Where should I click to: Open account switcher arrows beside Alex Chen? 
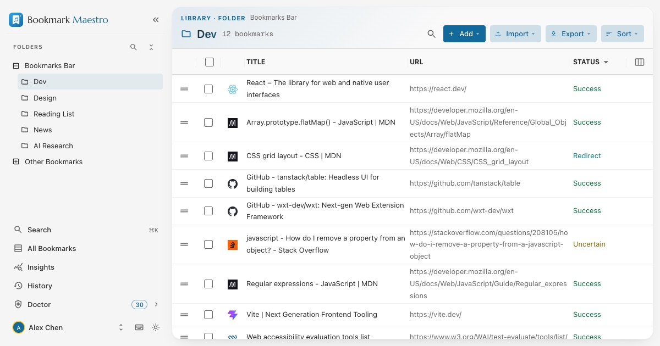(x=121, y=327)
